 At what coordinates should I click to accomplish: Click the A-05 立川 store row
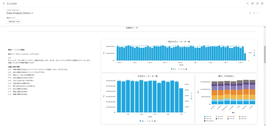[21, 81]
